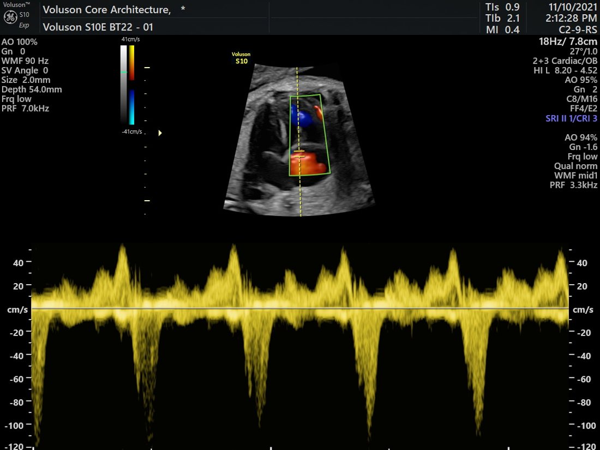Click the 'Qual norm' setting

click(576, 166)
